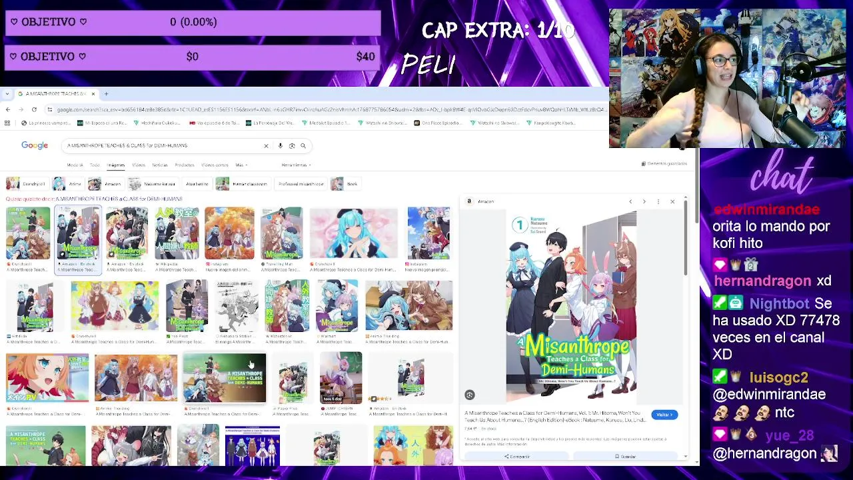Viewport: 853px width, 480px height.
Task: Click the Compartir button
Action: tap(516, 457)
